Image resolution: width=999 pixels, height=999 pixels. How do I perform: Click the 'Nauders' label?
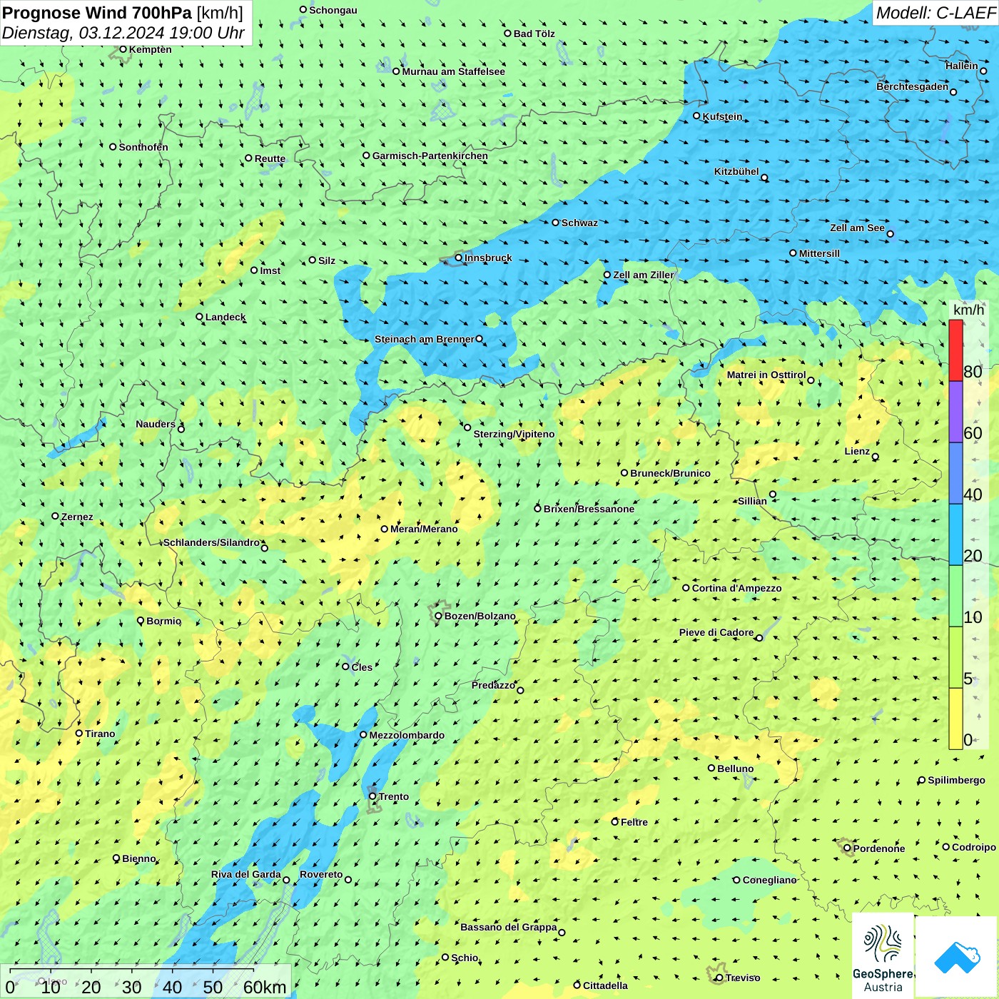[156, 424]
